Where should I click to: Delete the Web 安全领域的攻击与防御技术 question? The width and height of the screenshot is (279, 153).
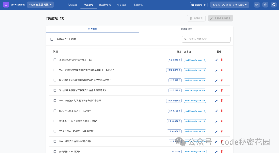point(222,70)
